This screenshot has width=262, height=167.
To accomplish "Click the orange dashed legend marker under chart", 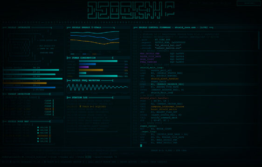I will coord(95,54).
